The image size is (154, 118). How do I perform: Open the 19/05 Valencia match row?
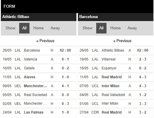pos(39,59)
